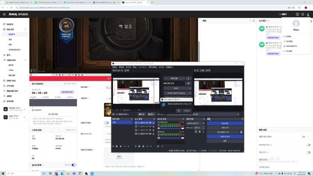Click 만들기 button in Studio header
The height and width of the screenshot is (176, 313).
click(x=283, y=14)
